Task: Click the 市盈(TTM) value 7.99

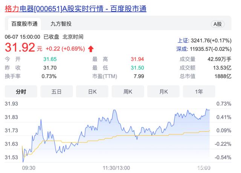Action: pos(139,76)
